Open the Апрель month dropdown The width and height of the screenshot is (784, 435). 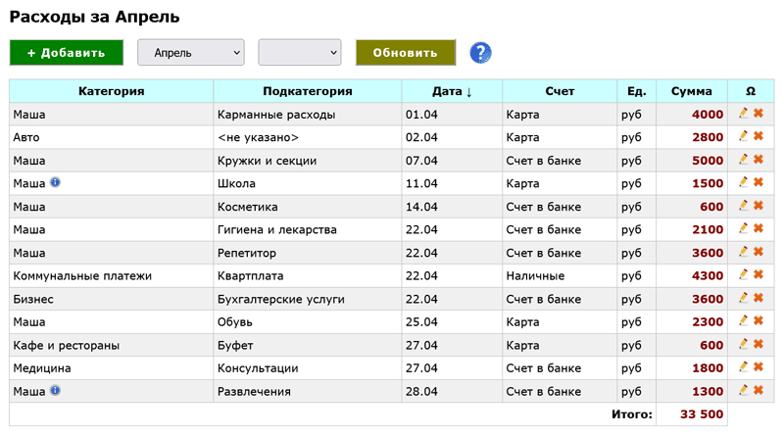[x=191, y=53]
